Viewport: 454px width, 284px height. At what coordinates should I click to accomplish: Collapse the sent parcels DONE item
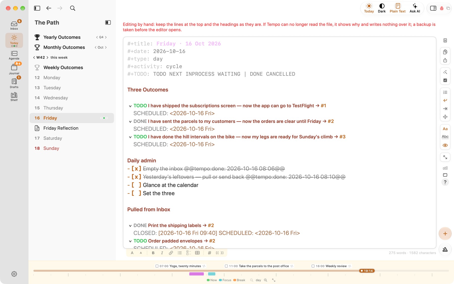[x=130, y=122]
